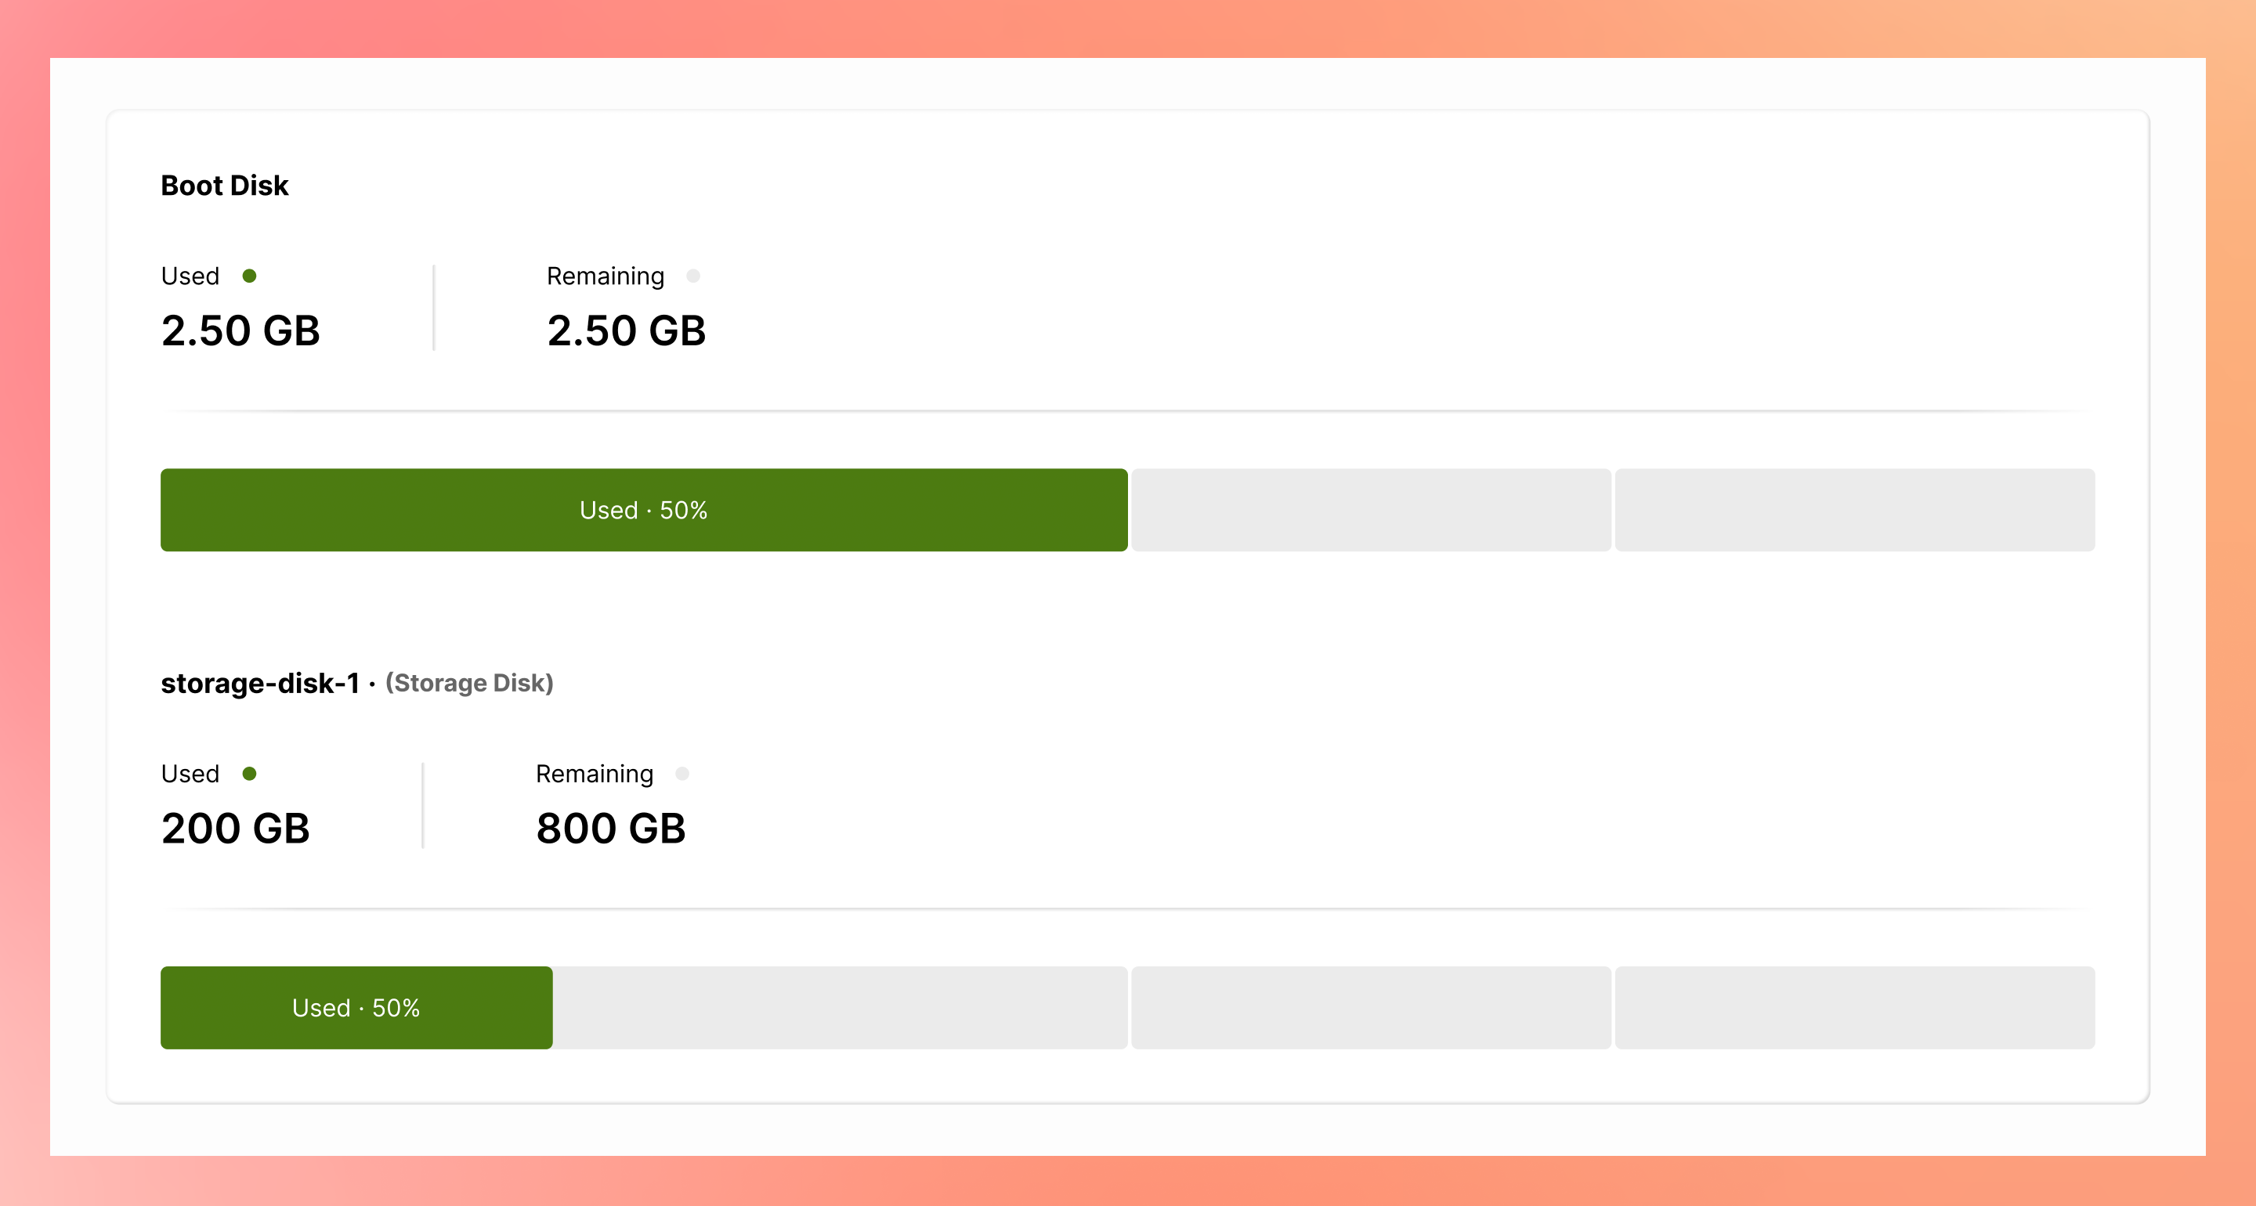Select the Boot Disk used value 2.50 GB

point(240,331)
